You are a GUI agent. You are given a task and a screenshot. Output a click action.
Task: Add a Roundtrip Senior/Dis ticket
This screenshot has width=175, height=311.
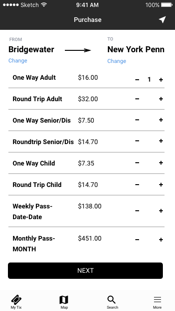[x=161, y=141]
